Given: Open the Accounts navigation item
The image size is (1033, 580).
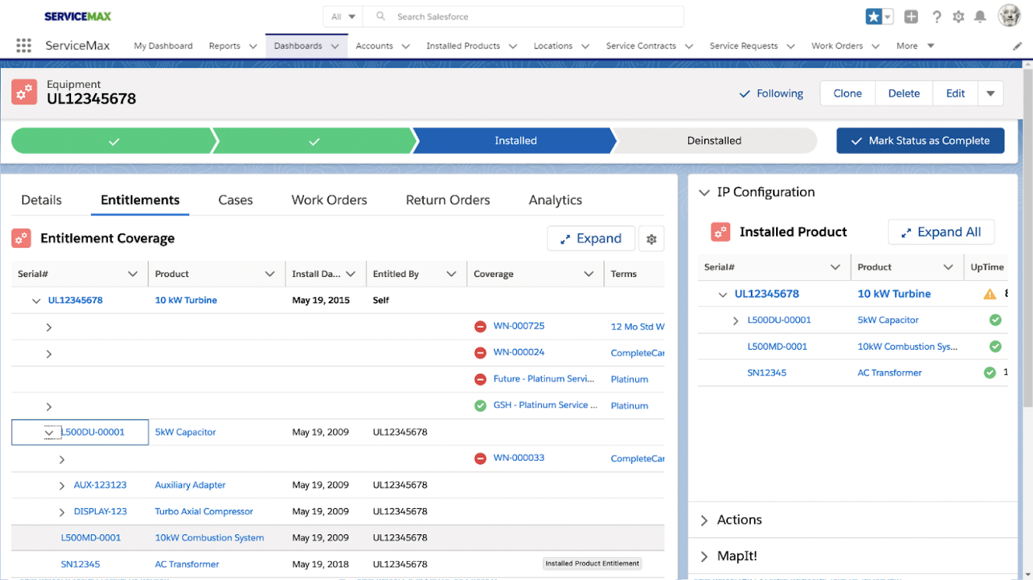Looking at the screenshot, I should pos(374,46).
